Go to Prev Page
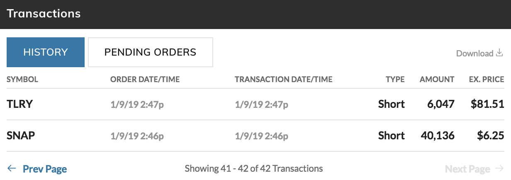Screen dimensions: 511x180 45,169
